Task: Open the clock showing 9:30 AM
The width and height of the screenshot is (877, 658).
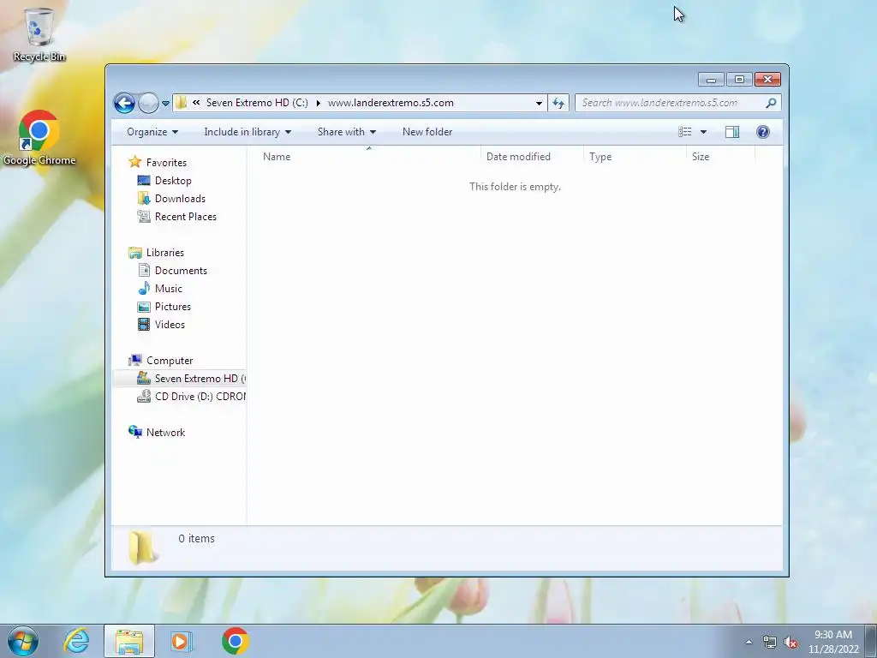Action: pyautogui.click(x=833, y=642)
